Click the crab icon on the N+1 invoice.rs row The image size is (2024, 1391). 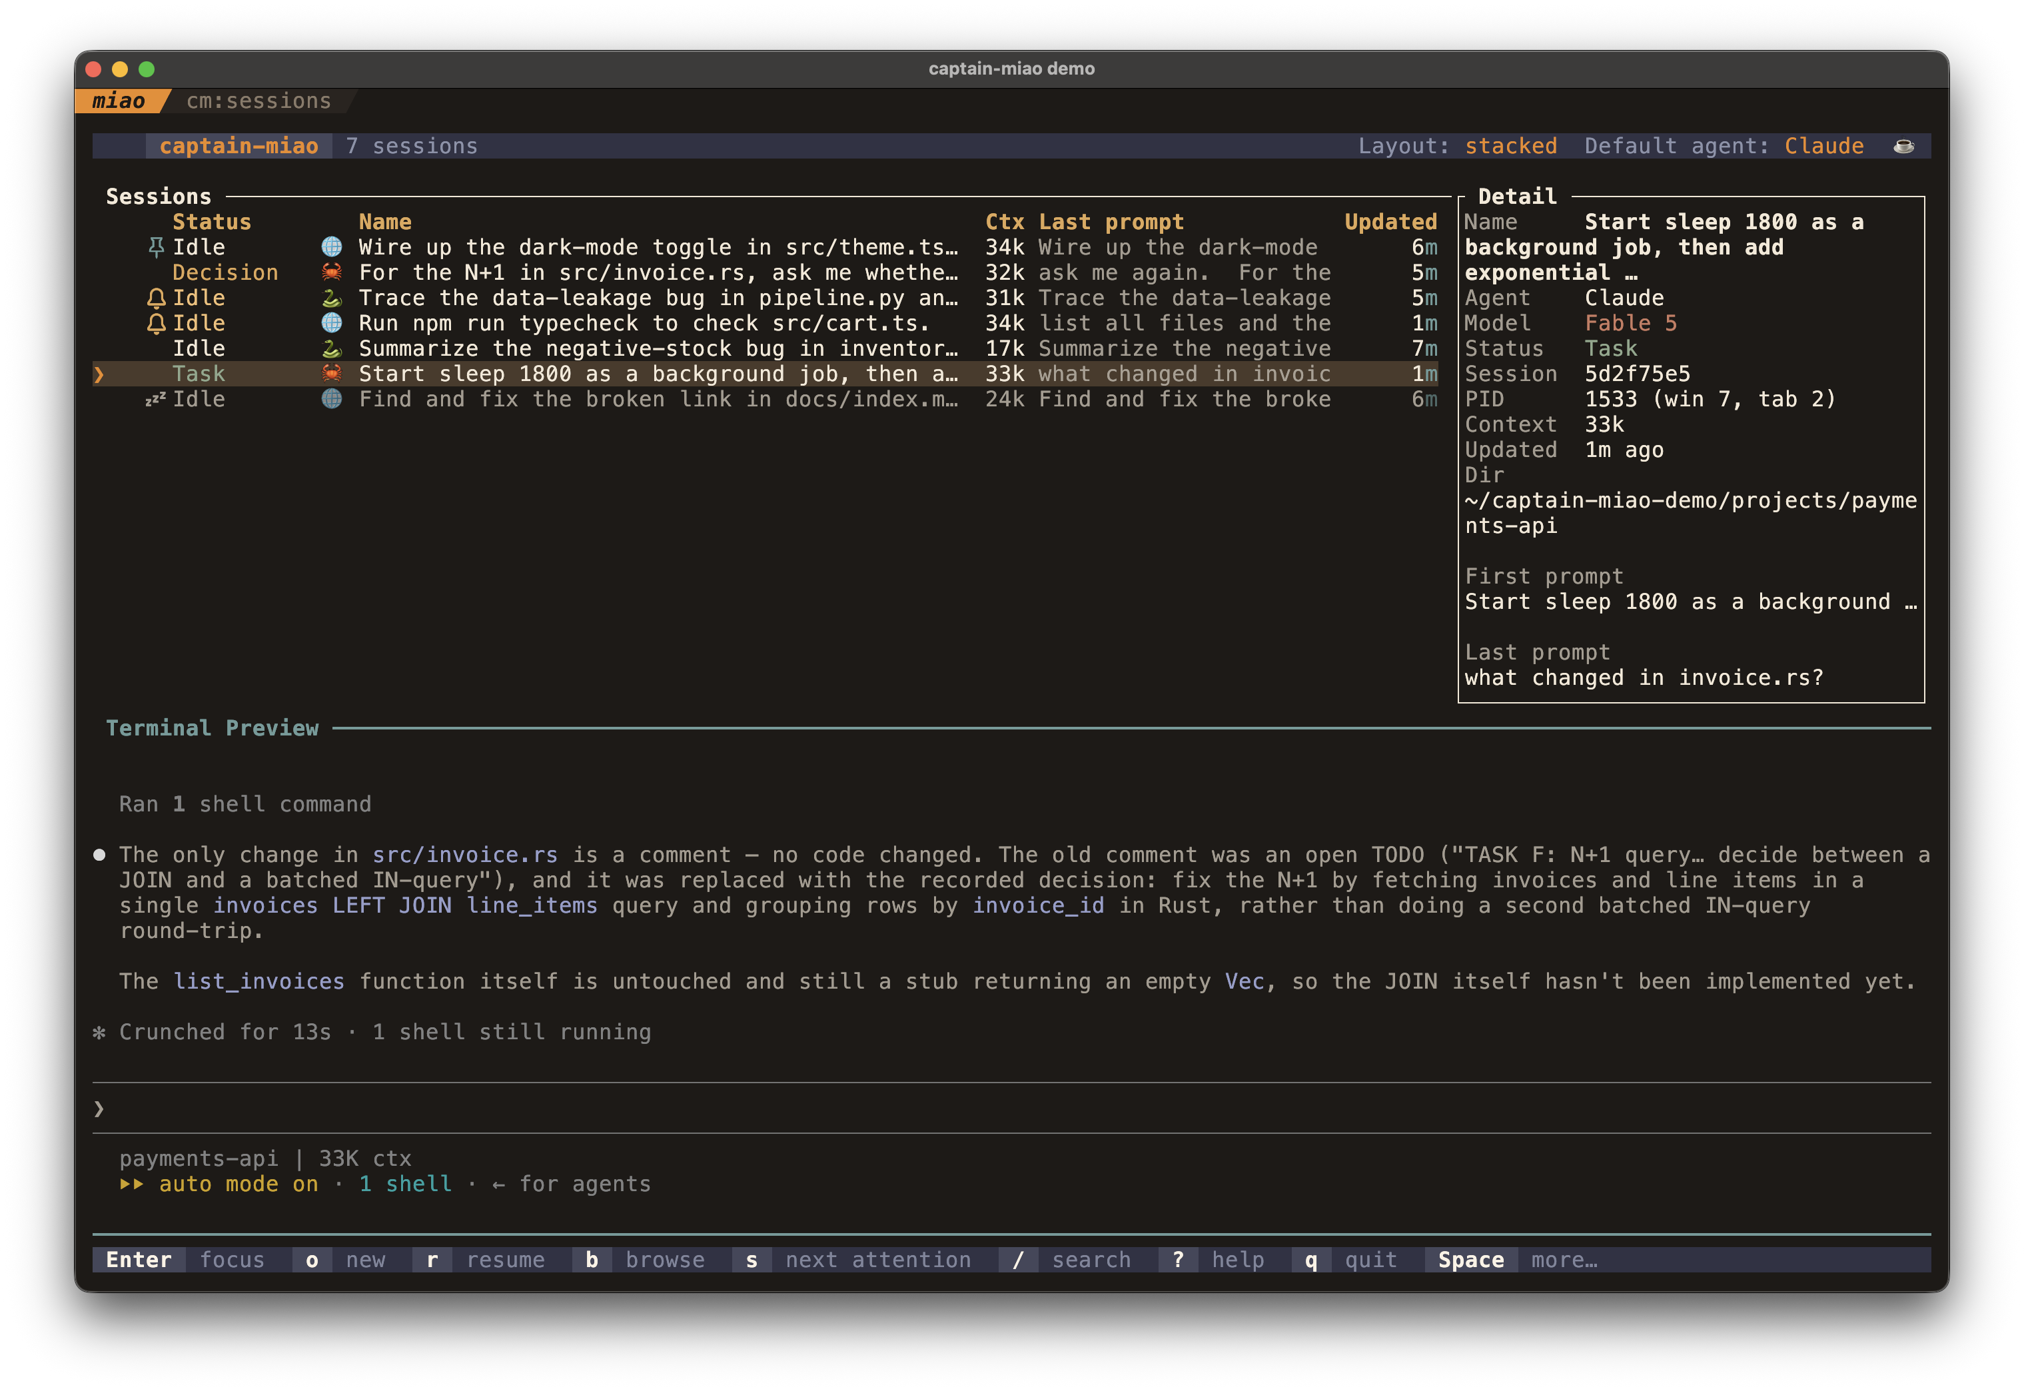(x=331, y=272)
